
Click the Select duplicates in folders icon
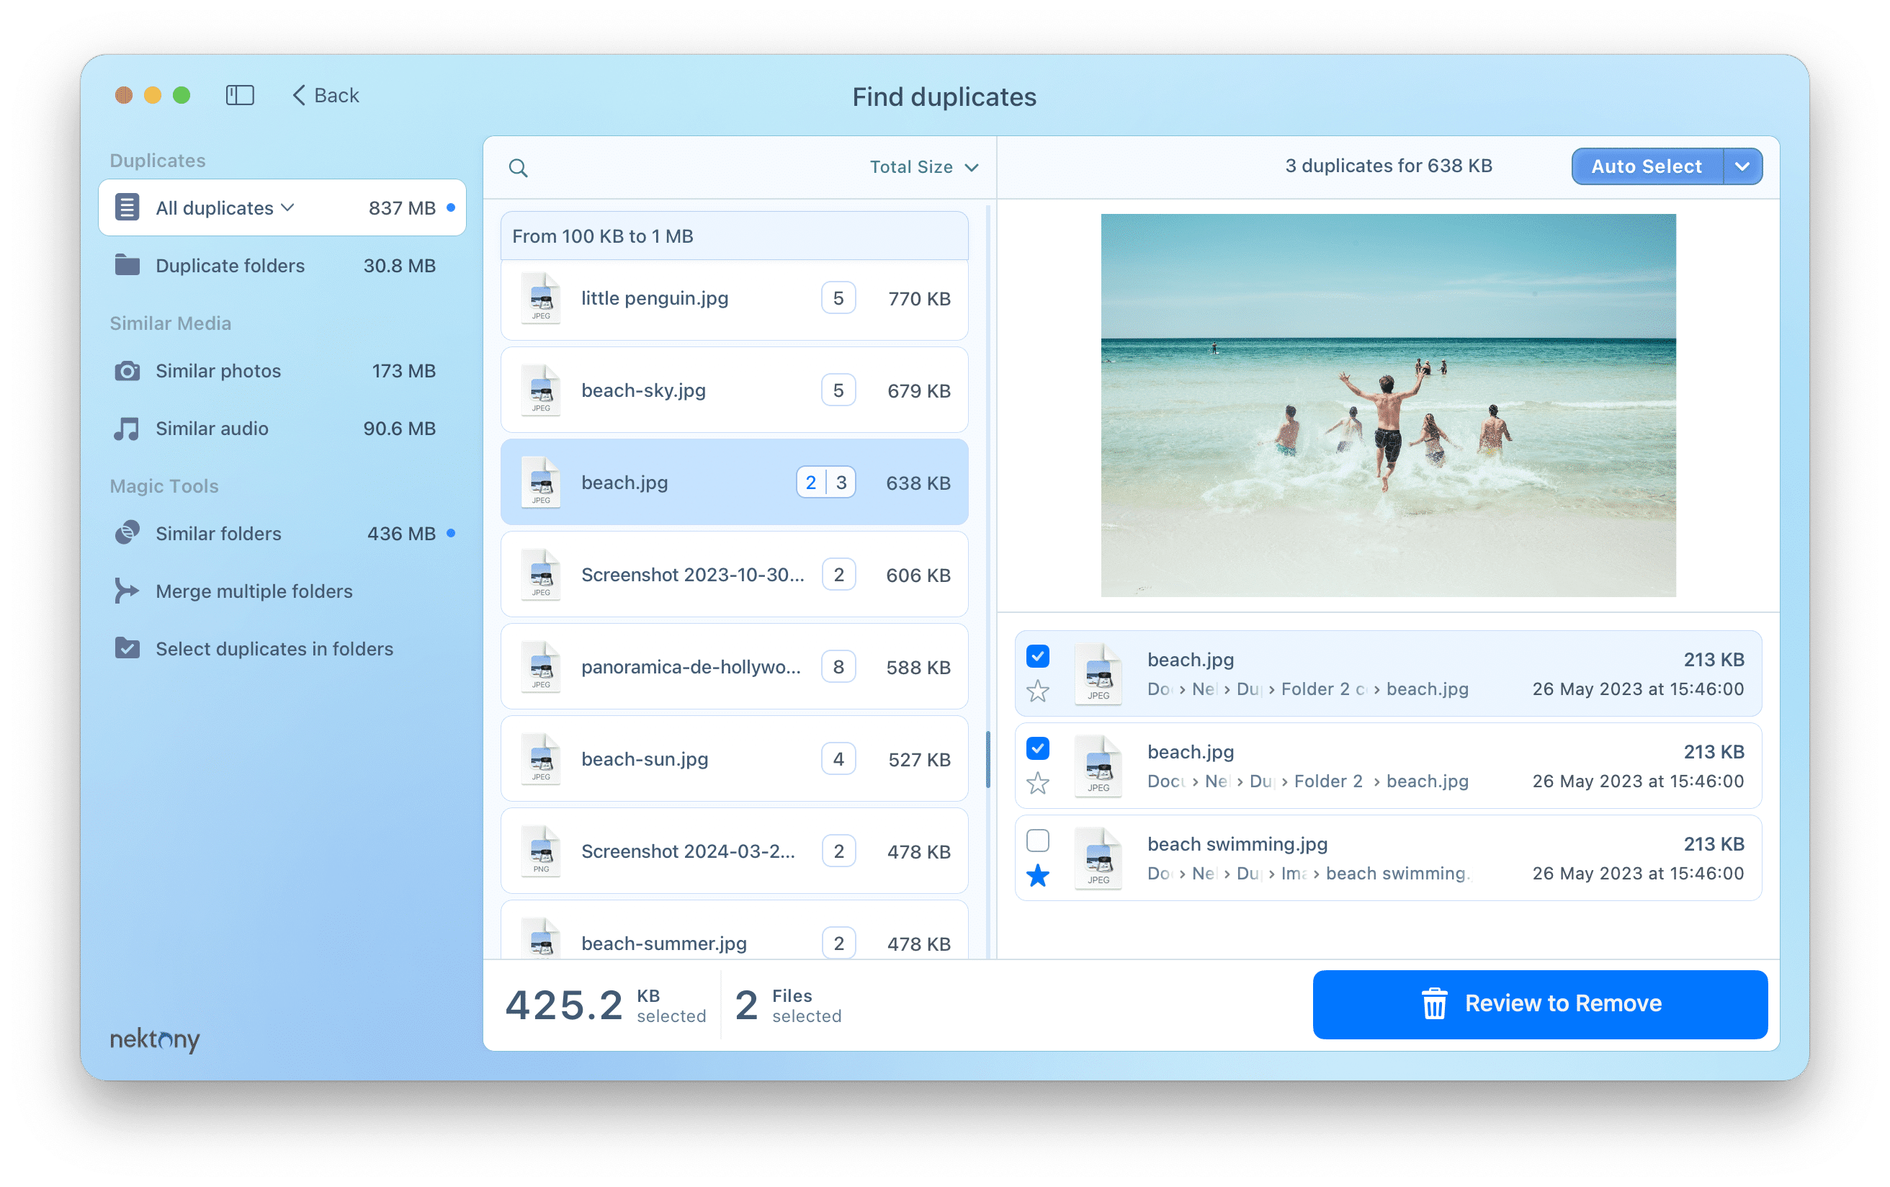click(128, 648)
